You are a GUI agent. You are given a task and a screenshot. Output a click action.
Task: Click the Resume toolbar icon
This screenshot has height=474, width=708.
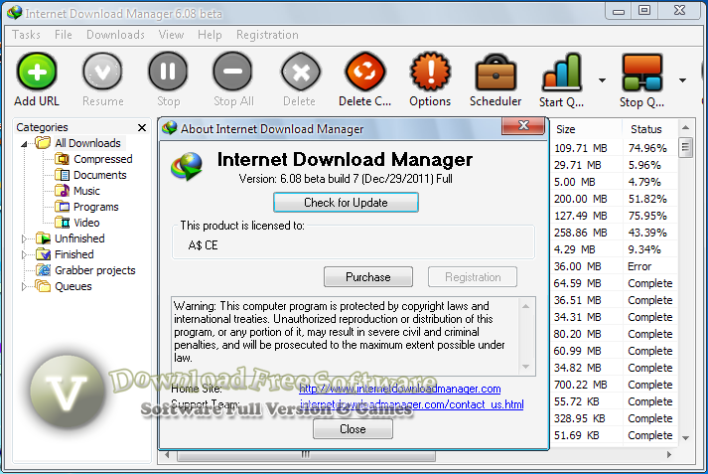point(102,73)
